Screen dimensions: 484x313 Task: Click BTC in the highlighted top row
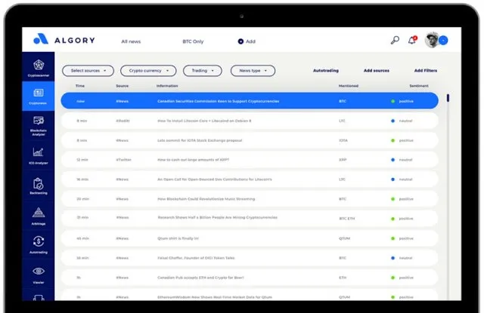(x=343, y=101)
